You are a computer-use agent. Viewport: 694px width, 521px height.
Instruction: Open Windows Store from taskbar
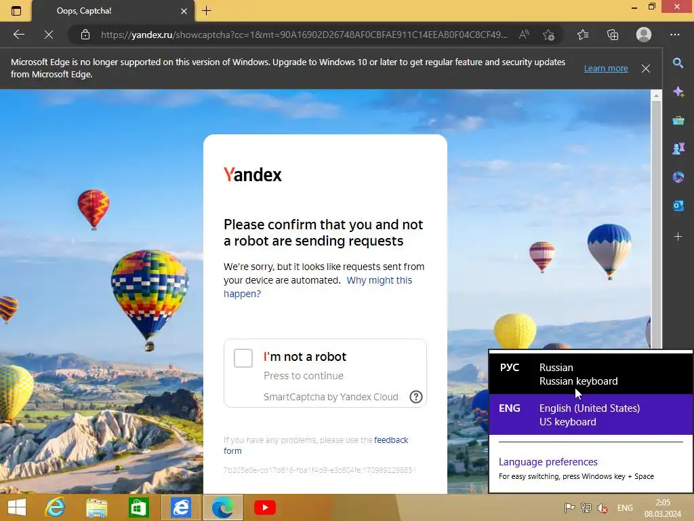pyautogui.click(x=138, y=507)
